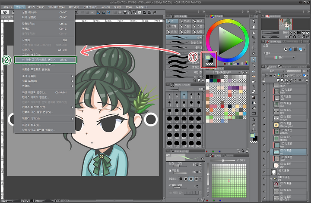
Task: Zoom out in Navigator panel
Action: 291,33
